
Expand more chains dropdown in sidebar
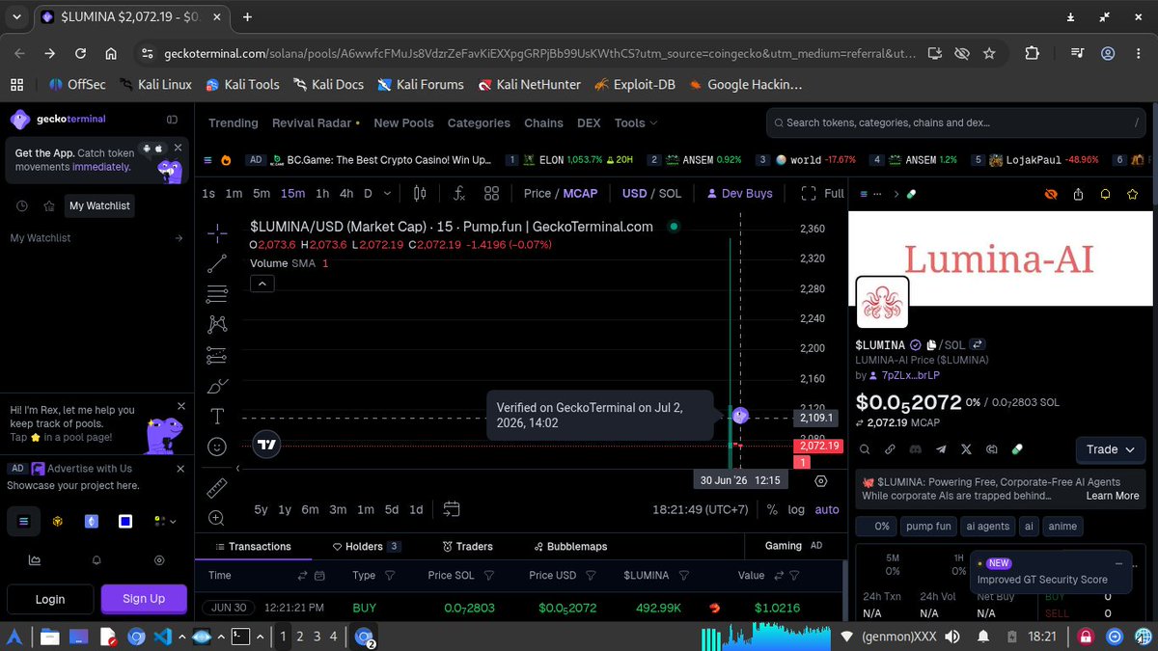point(165,521)
